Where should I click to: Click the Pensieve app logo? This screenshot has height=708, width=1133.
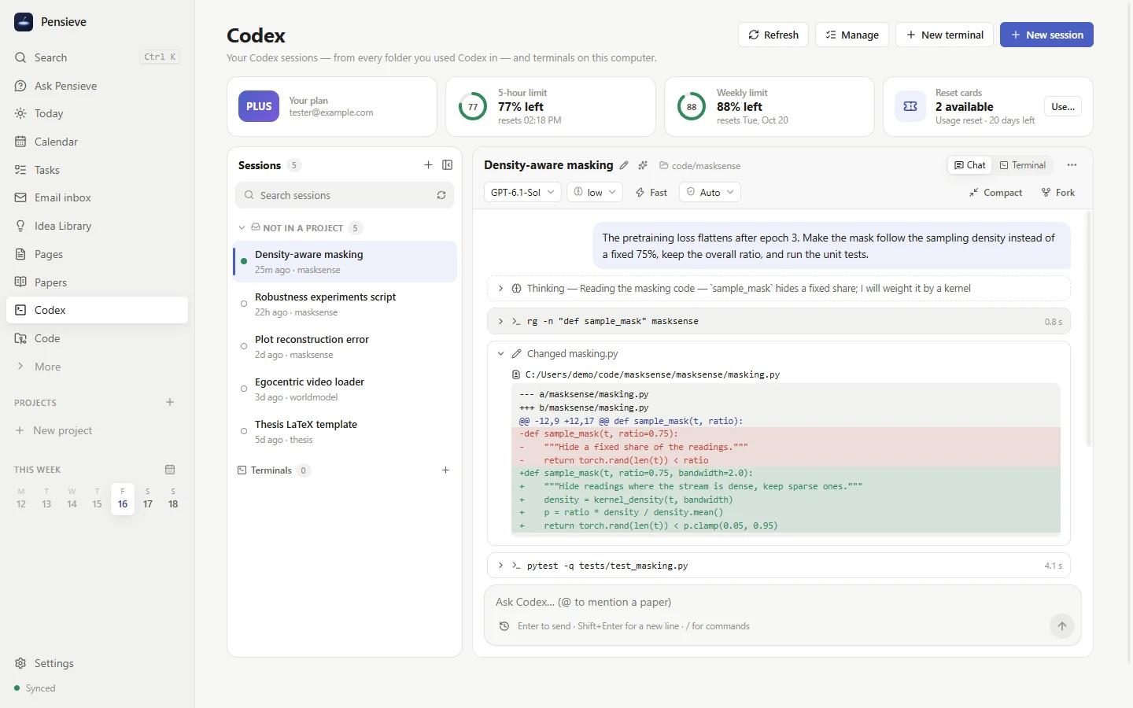click(24, 22)
